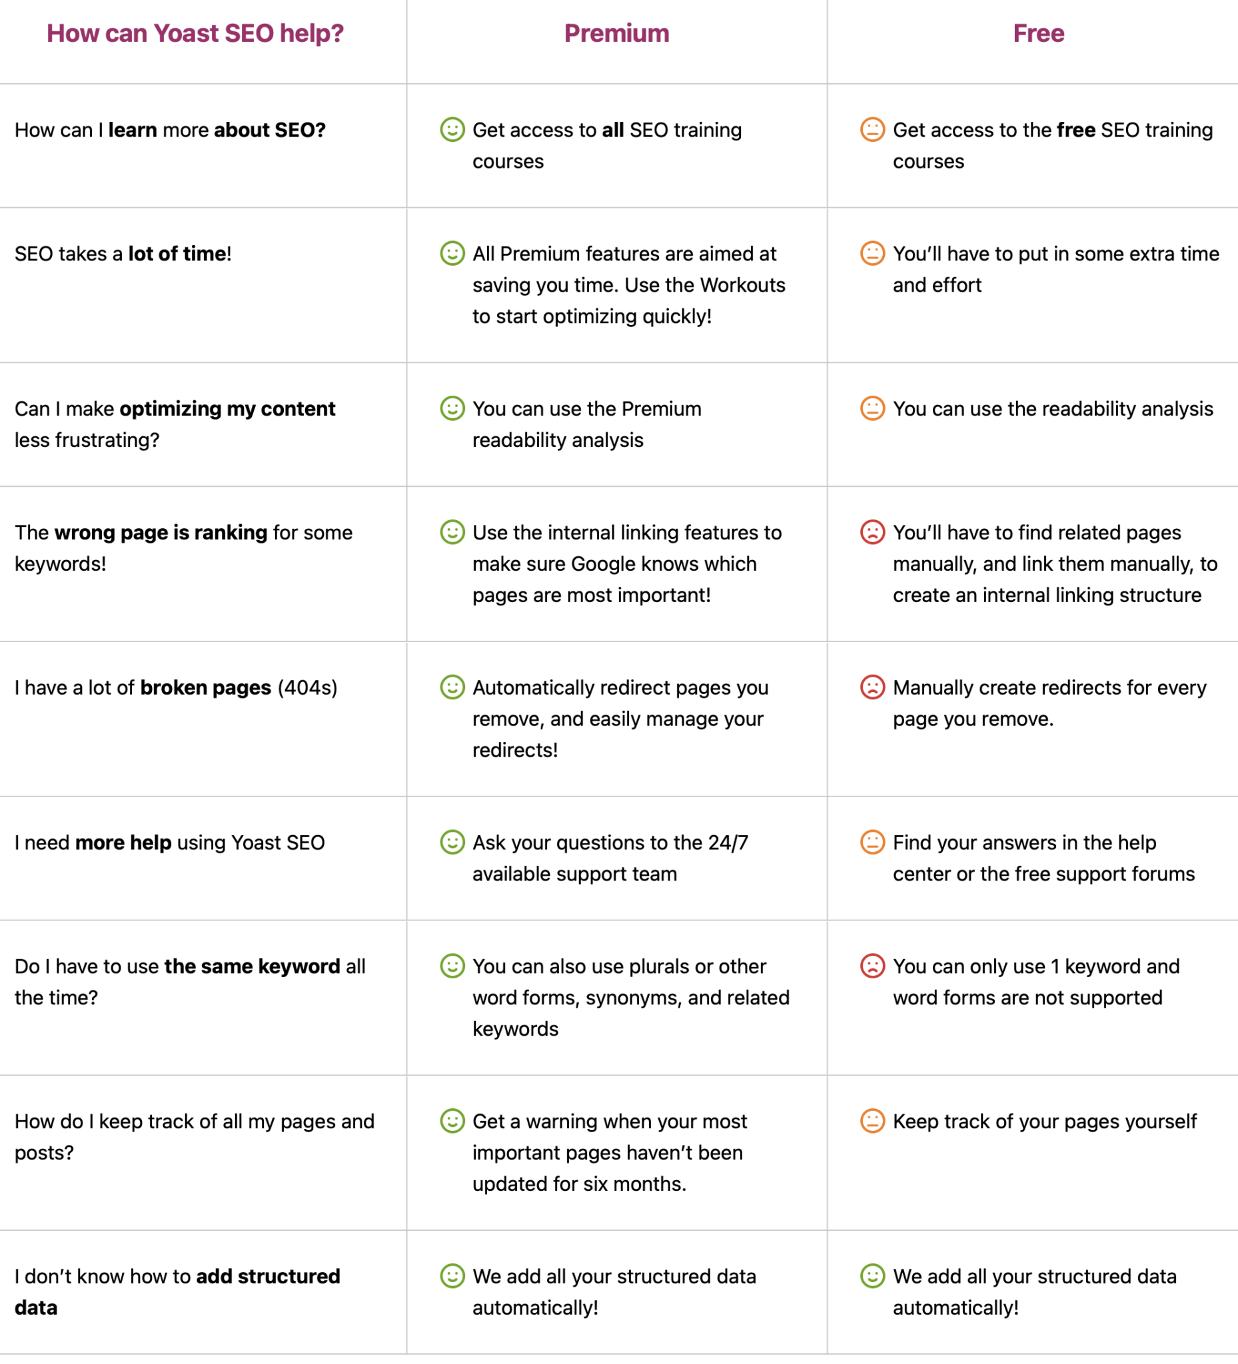This screenshot has height=1364, width=1238.
Task: Click red sad face beside find related pages manually
Action: [872, 531]
